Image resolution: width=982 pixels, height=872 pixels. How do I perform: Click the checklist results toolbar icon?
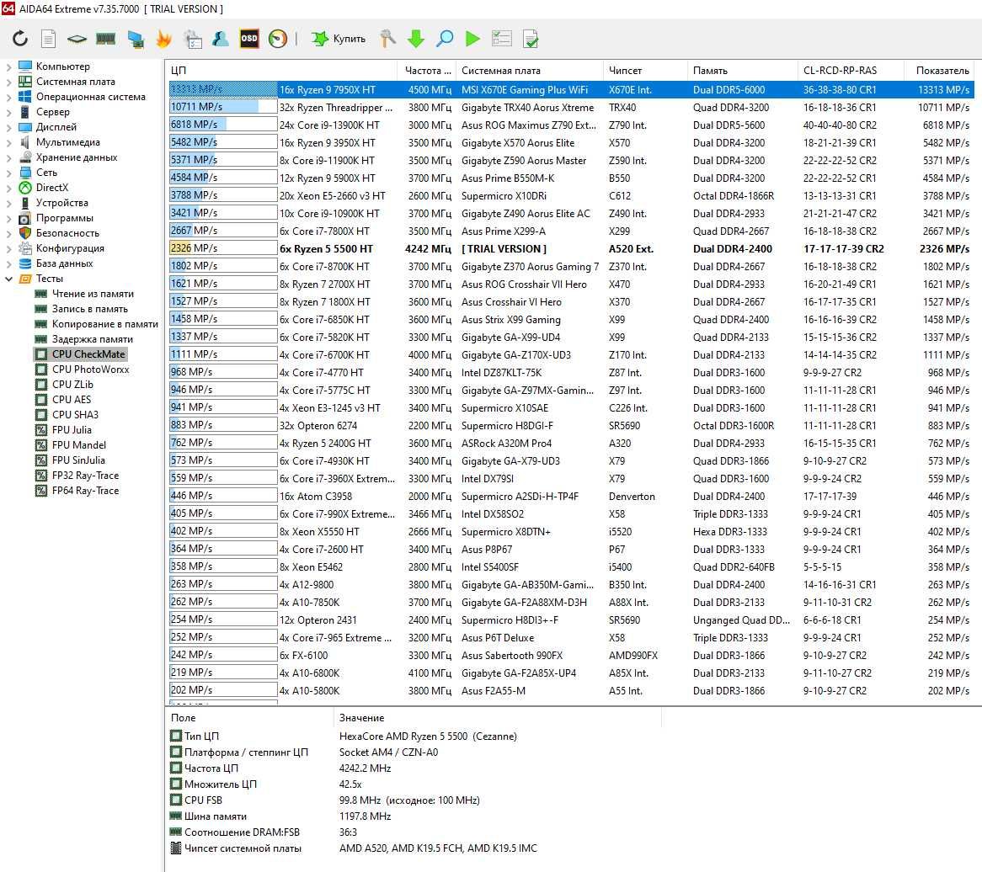[502, 39]
